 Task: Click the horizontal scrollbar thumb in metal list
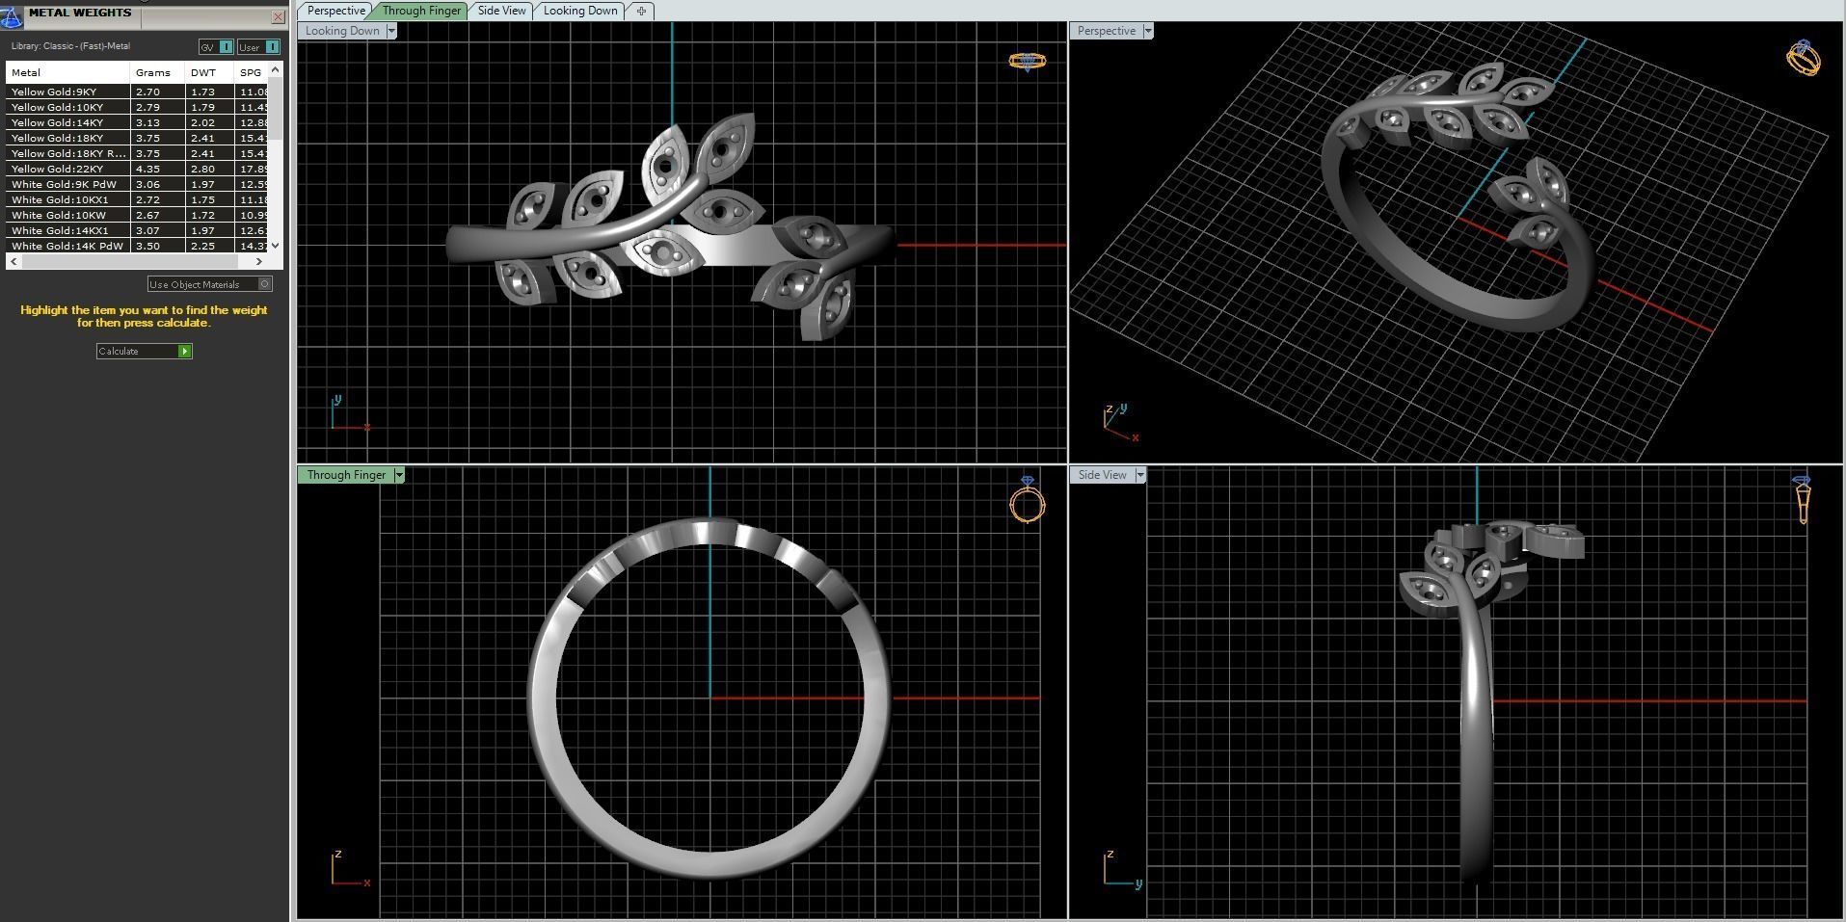click(x=129, y=261)
